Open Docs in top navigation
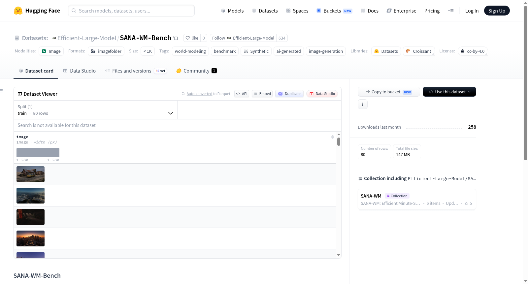The width and height of the screenshot is (528, 284). 370,11
